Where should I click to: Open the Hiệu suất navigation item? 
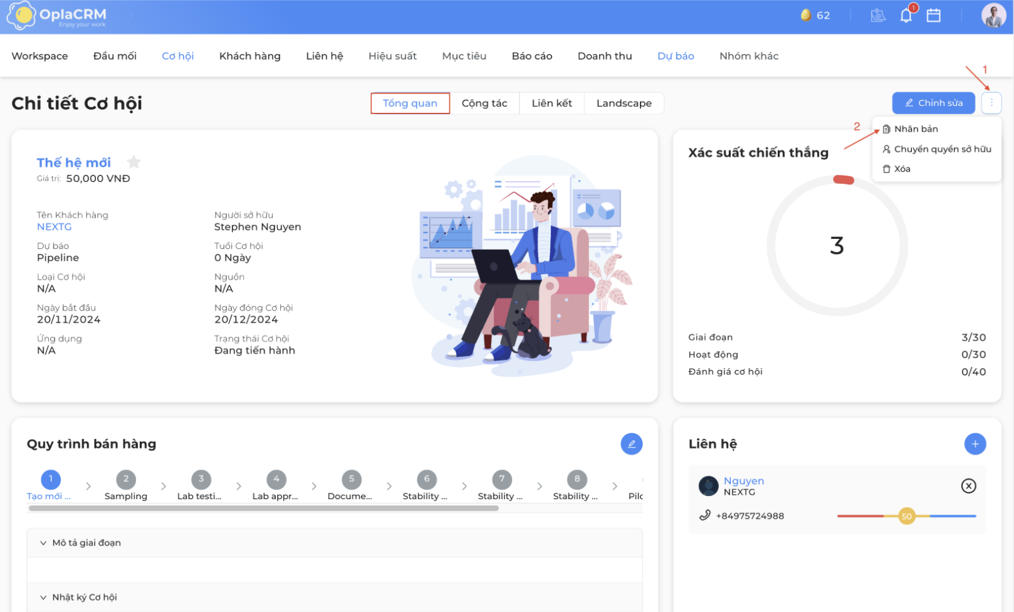tap(393, 56)
